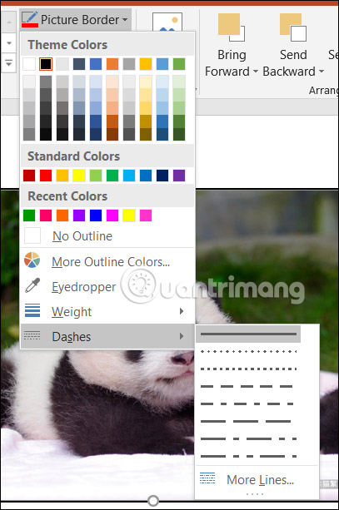This screenshot has height=510, width=339.
Task: Open More Lines options
Action: coord(257,479)
